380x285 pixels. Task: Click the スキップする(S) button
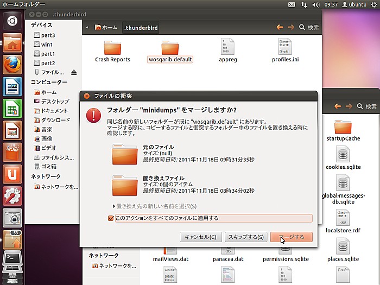246,237
